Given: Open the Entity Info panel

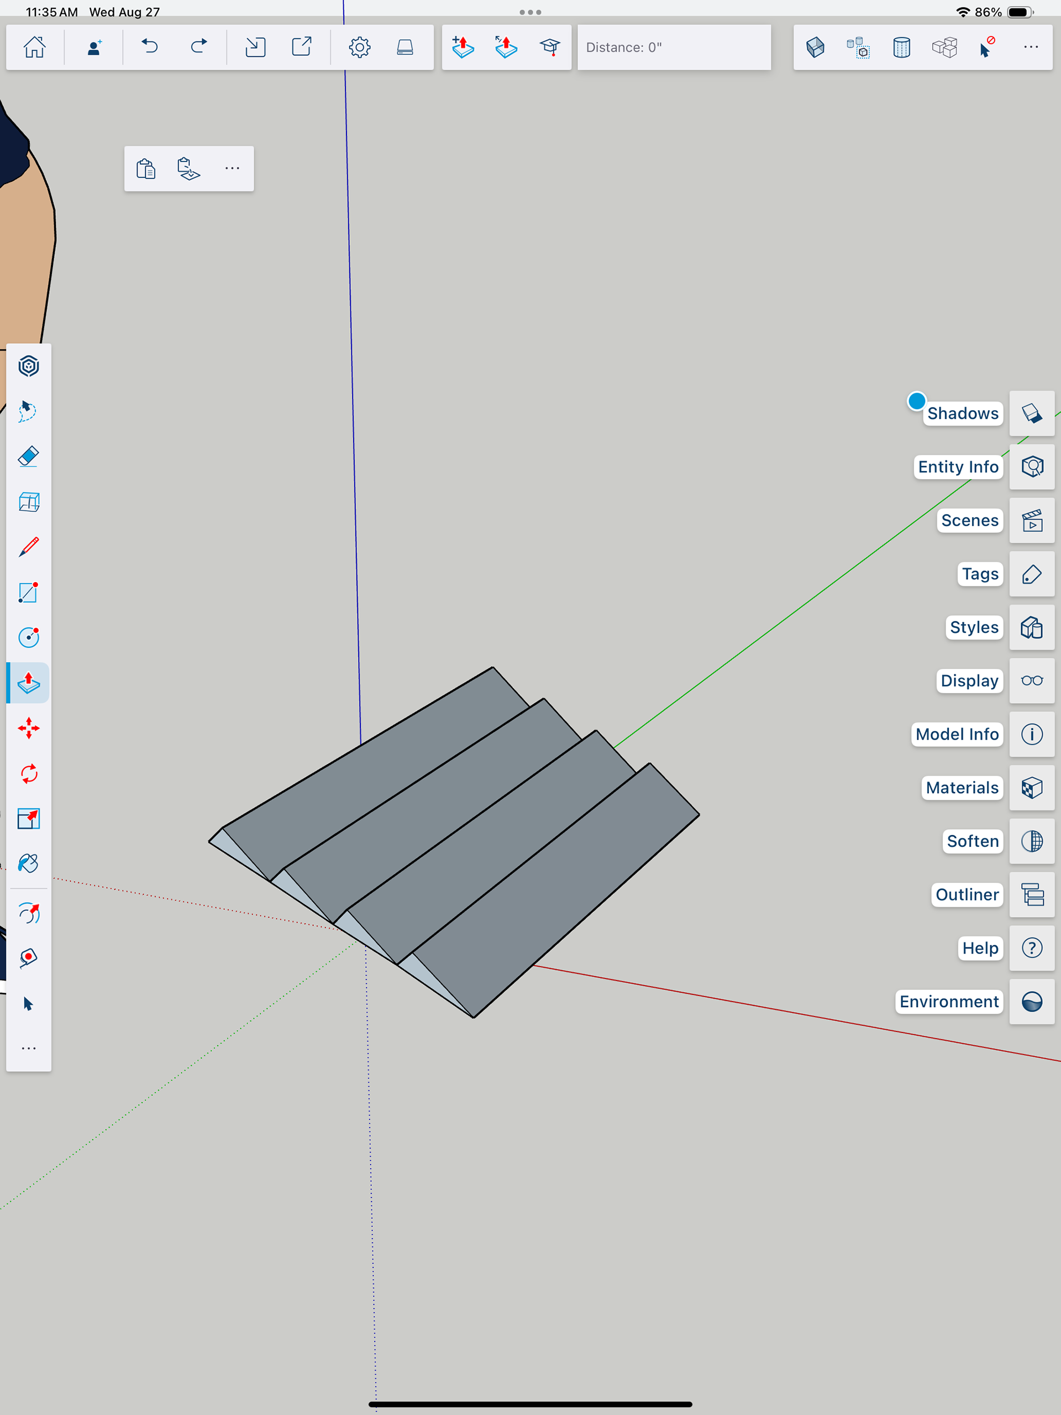Looking at the screenshot, I should 1032,467.
